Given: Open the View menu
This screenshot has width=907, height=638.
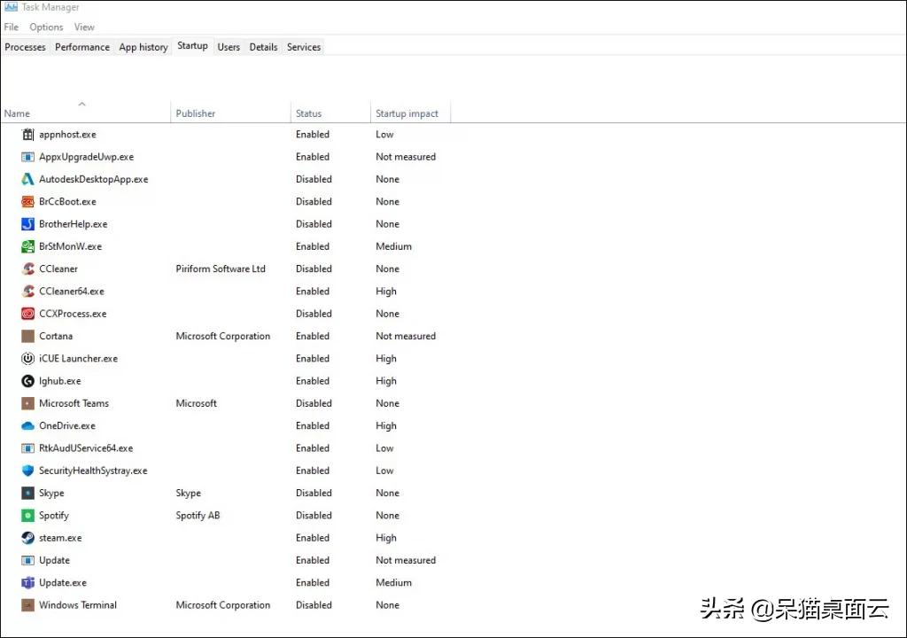Looking at the screenshot, I should click(x=84, y=27).
